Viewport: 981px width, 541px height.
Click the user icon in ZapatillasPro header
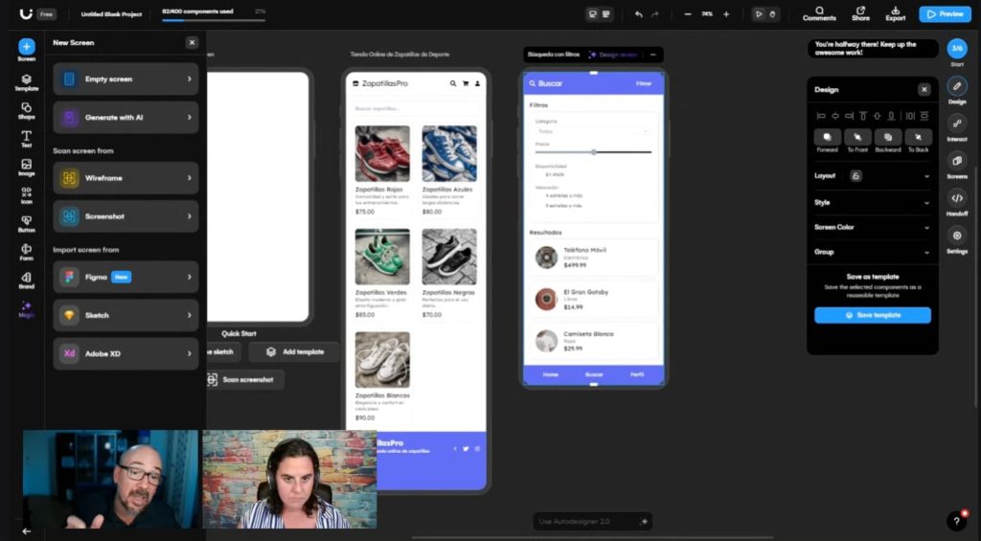click(477, 83)
